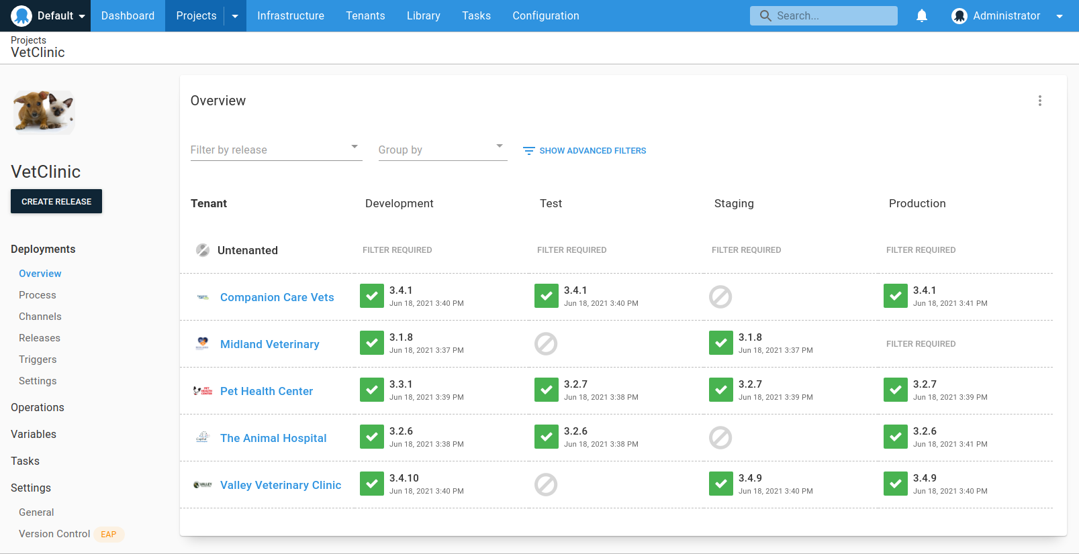Screen dimensions: 1079x554
Task: Open the overflow menu in Overview panel
Action: pos(1040,101)
